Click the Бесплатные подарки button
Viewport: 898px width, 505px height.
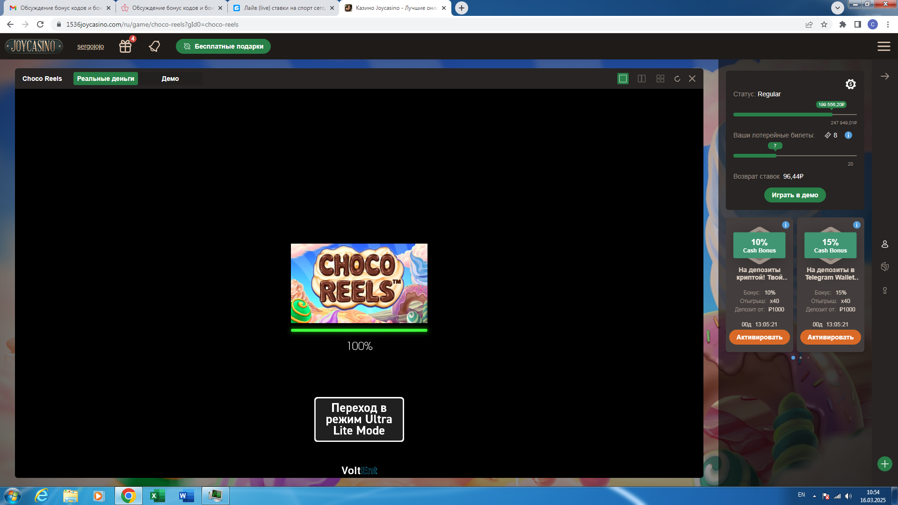[x=223, y=46]
